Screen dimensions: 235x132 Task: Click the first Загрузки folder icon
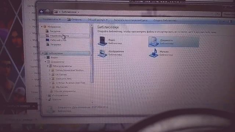click(47, 31)
